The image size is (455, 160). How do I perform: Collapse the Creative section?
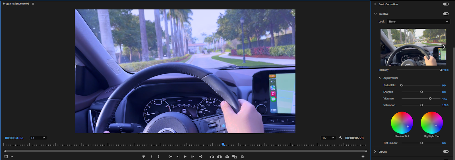click(375, 14)
